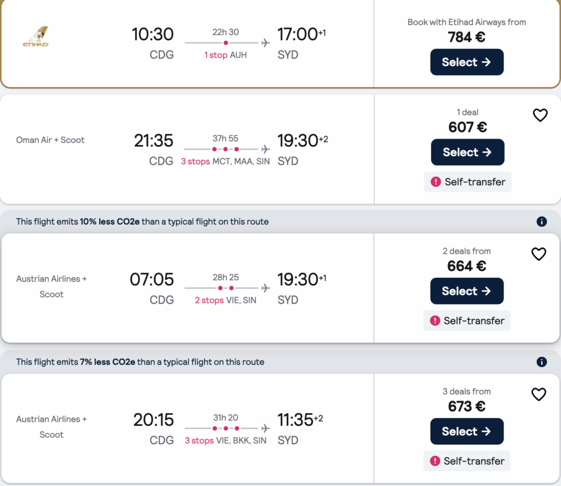Click Self-transfer badge on 664 € flight
The width and height of the screenshot is (561, 486).
467,321
